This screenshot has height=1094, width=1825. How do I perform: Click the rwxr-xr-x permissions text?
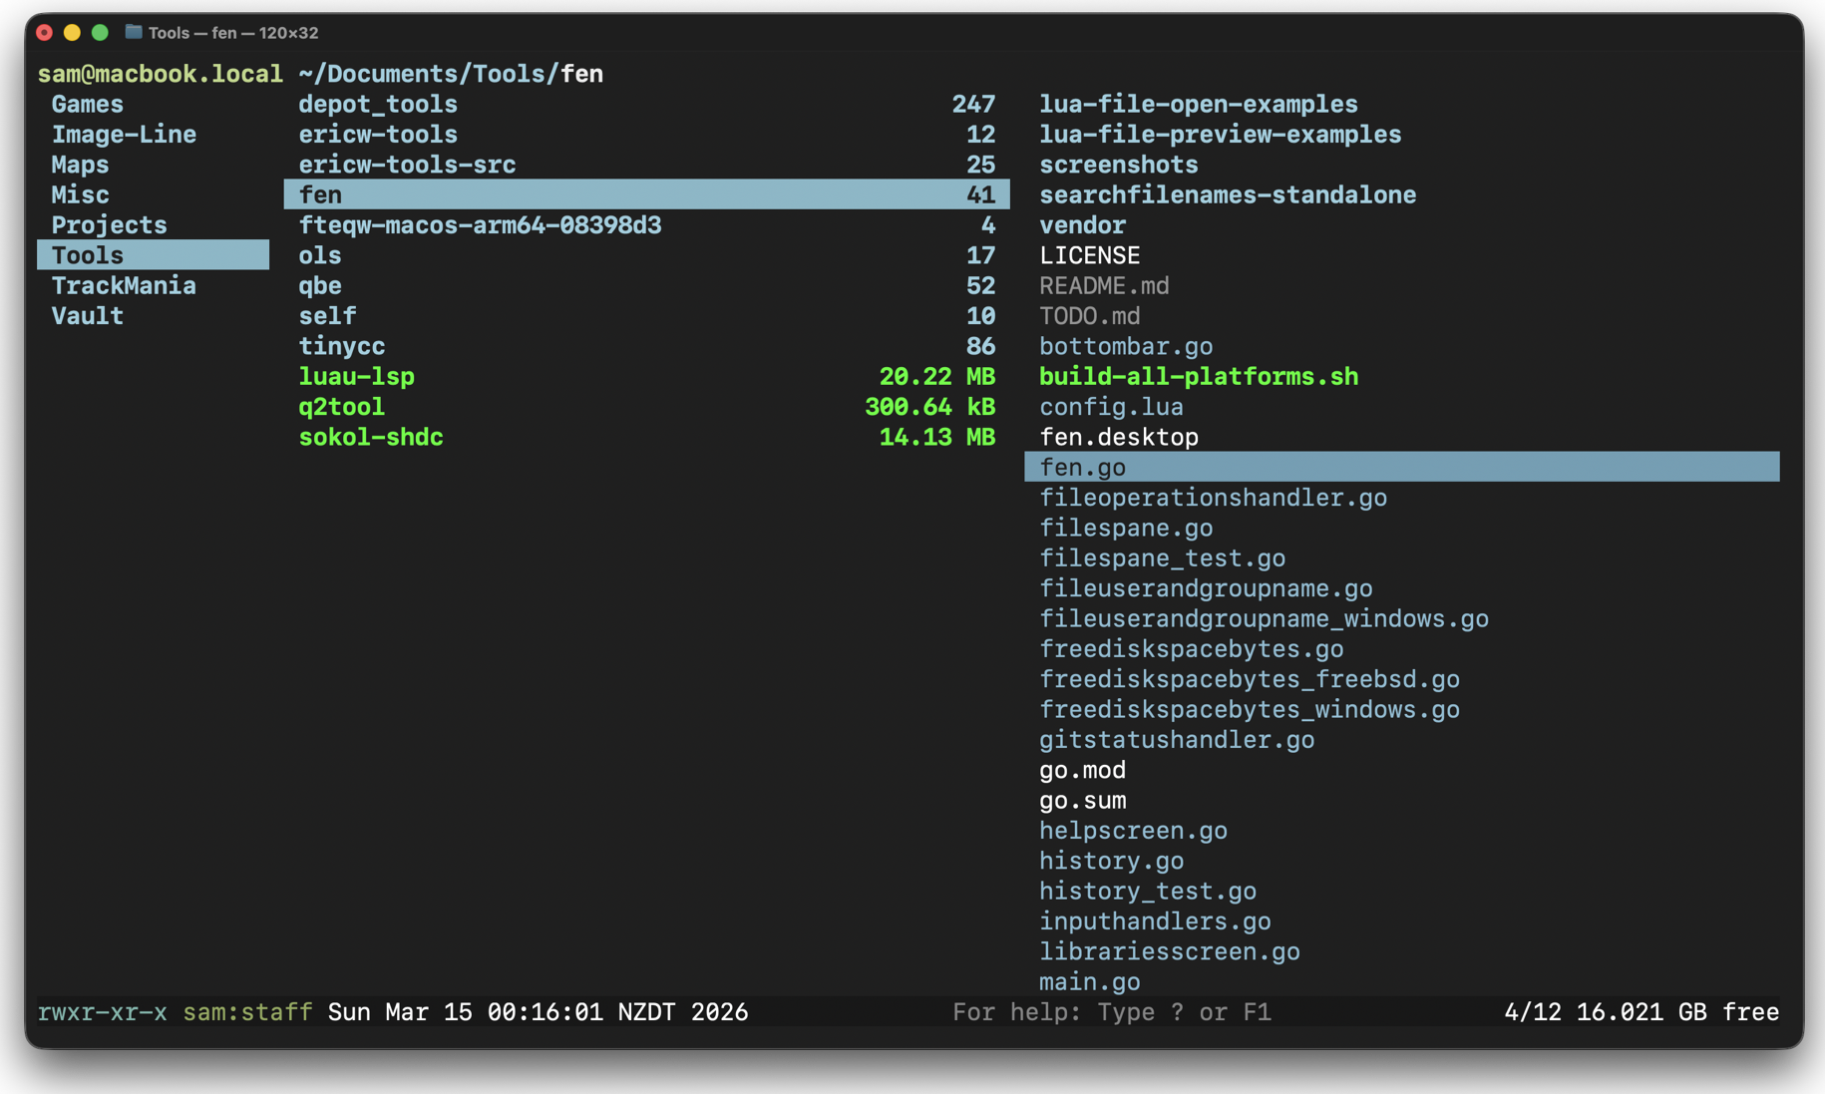(x=103, y=1012)
